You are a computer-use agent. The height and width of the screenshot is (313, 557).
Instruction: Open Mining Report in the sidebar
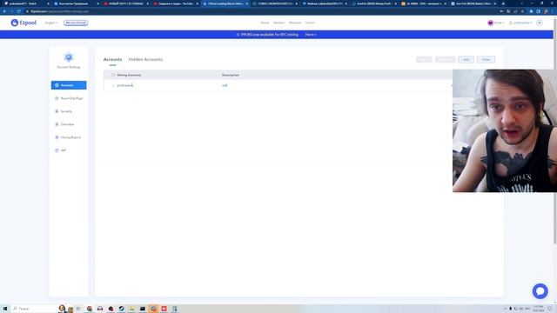69,137
